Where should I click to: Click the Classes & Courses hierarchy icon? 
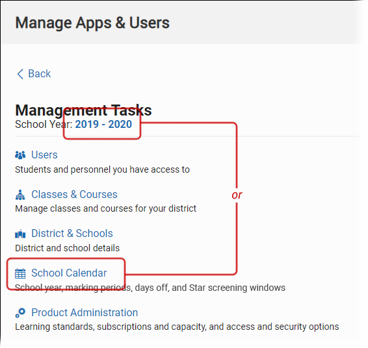[20, 195]
